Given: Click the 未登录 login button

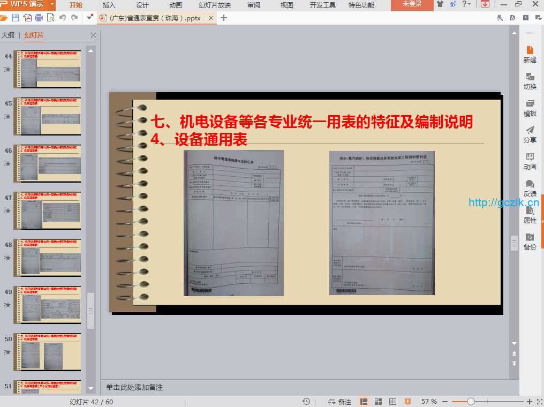Looking at the screenshot, I should click(x=412, y=4).
